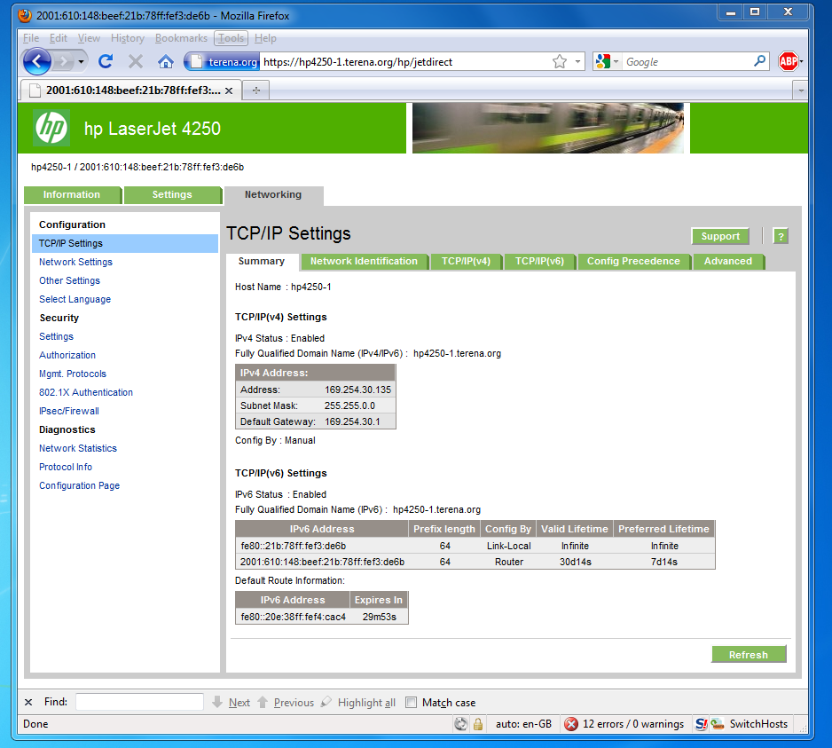Open the IPsec/Firewall link in sidebar
Screen dimensions: 832x748
coord(69,411)
